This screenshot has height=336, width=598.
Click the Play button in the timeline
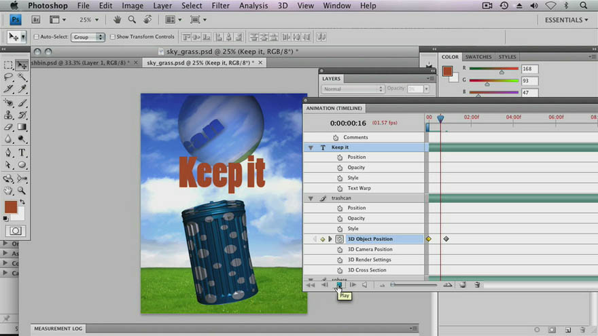[339, 285]
